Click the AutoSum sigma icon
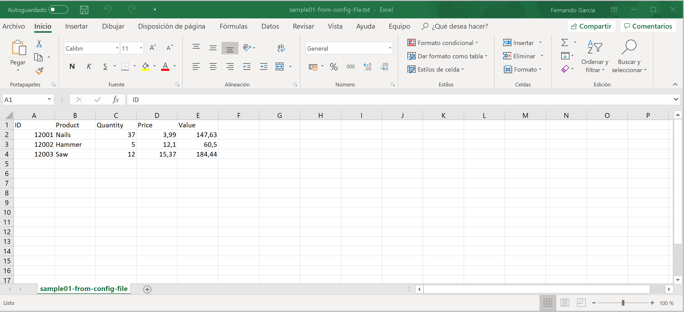The image size is (684, 312). pyautogui.click(x=565, y=42)
